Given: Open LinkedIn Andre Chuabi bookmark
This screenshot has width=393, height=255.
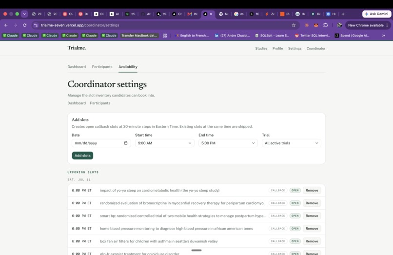Looking at the screenshot, I should (x=233, y=36).
